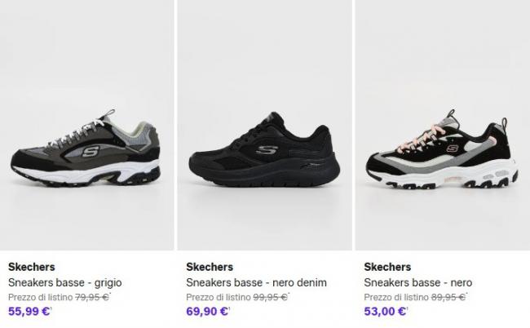Click the S logo on the pink-laced sneaker

(x=452, y=148)
